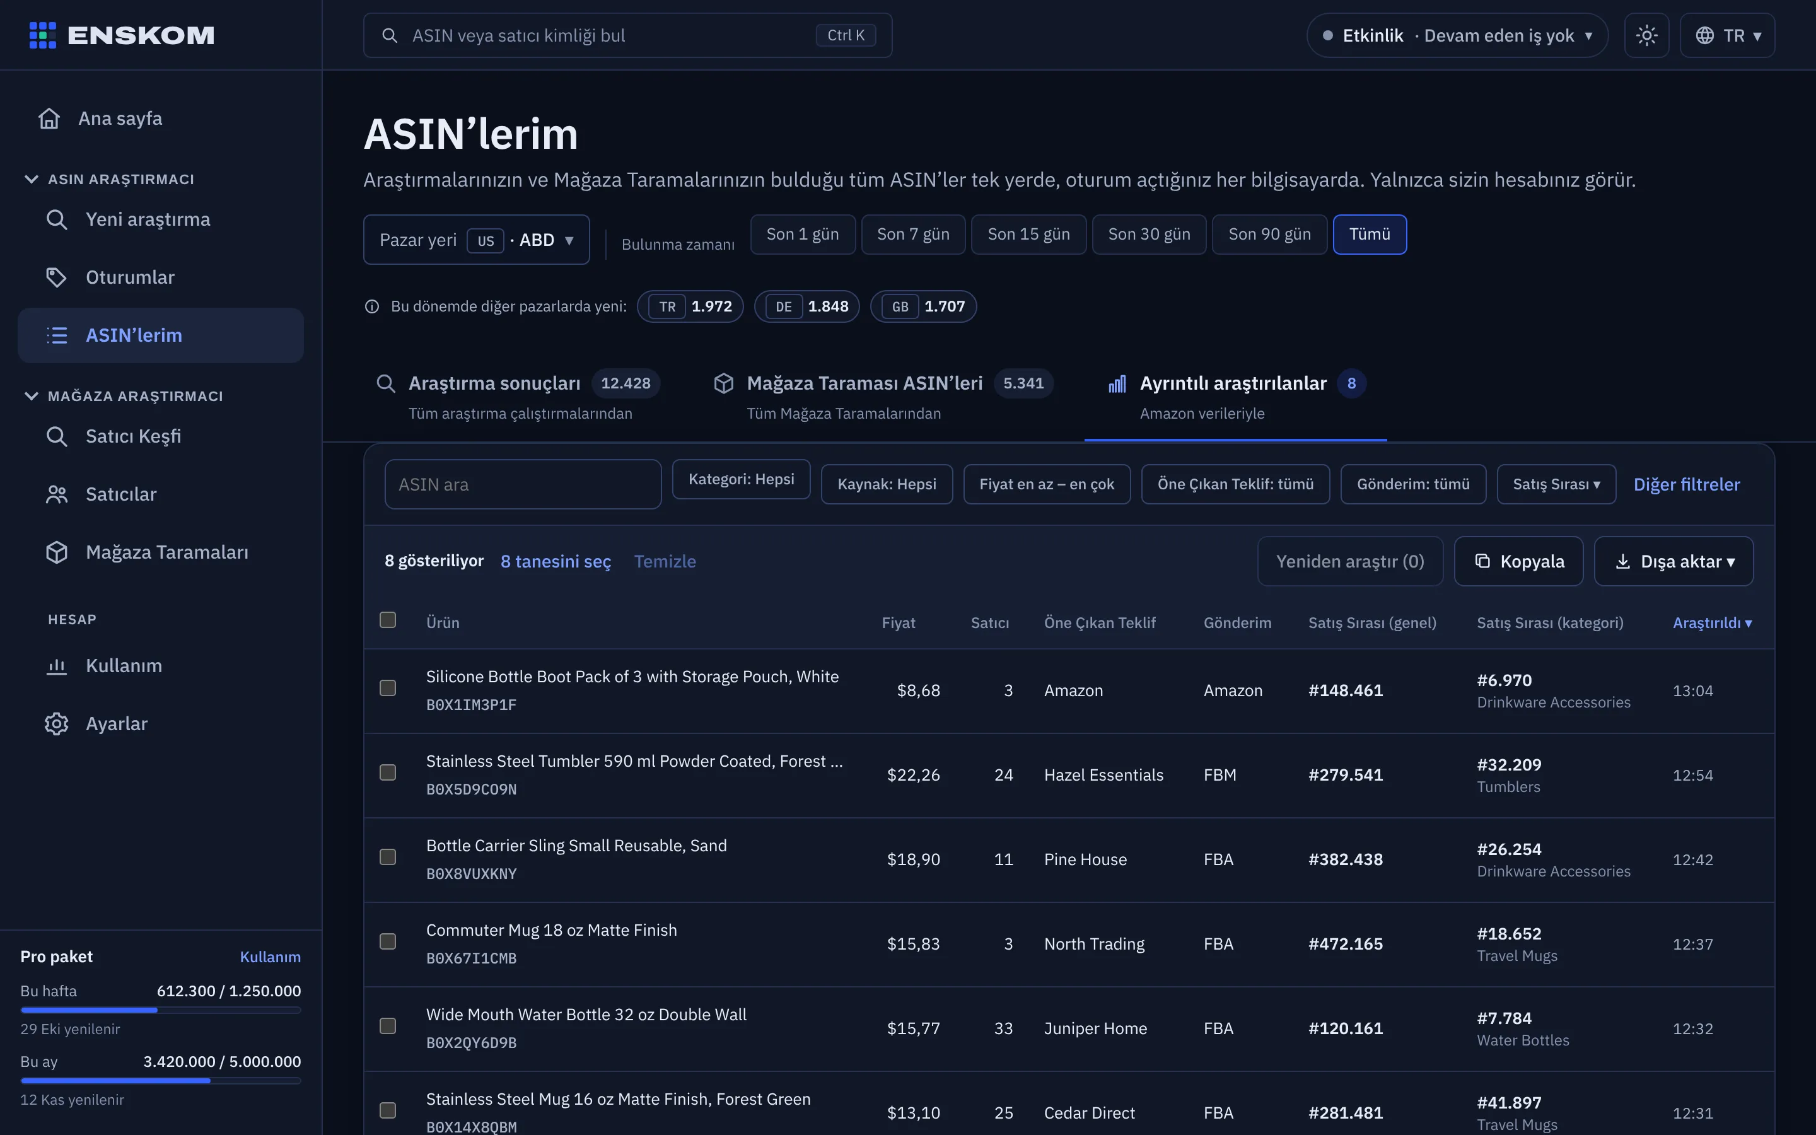Image resolution: width=1816 pixels, height=1135 pixels.
Task: Select the Tümü time range
Action: 1370,234
